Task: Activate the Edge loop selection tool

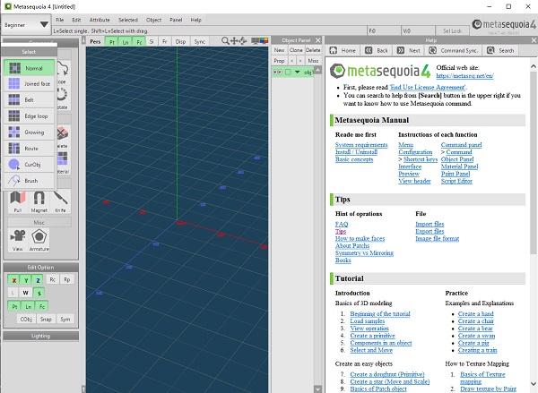Action: click(x=30, y=116)
